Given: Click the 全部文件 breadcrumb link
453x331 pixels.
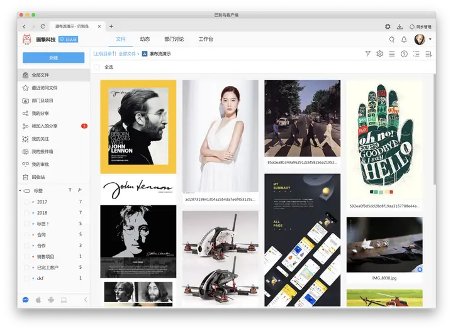Looking at the screenshot, I should [x=127, y=54].
